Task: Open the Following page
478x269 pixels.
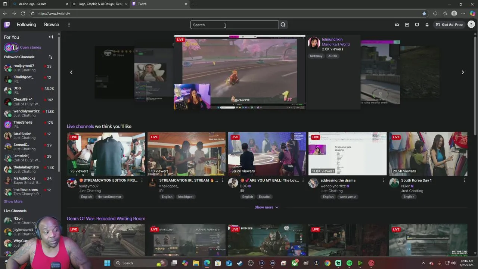Action: 27,25
